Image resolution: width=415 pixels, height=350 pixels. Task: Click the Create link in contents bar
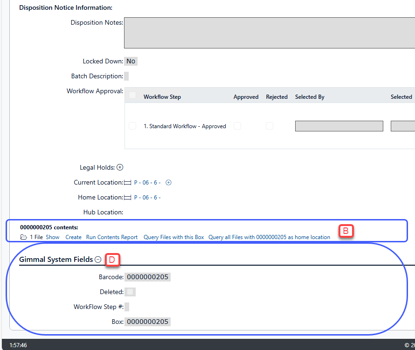pyautogui.click(x=73, y=237)
